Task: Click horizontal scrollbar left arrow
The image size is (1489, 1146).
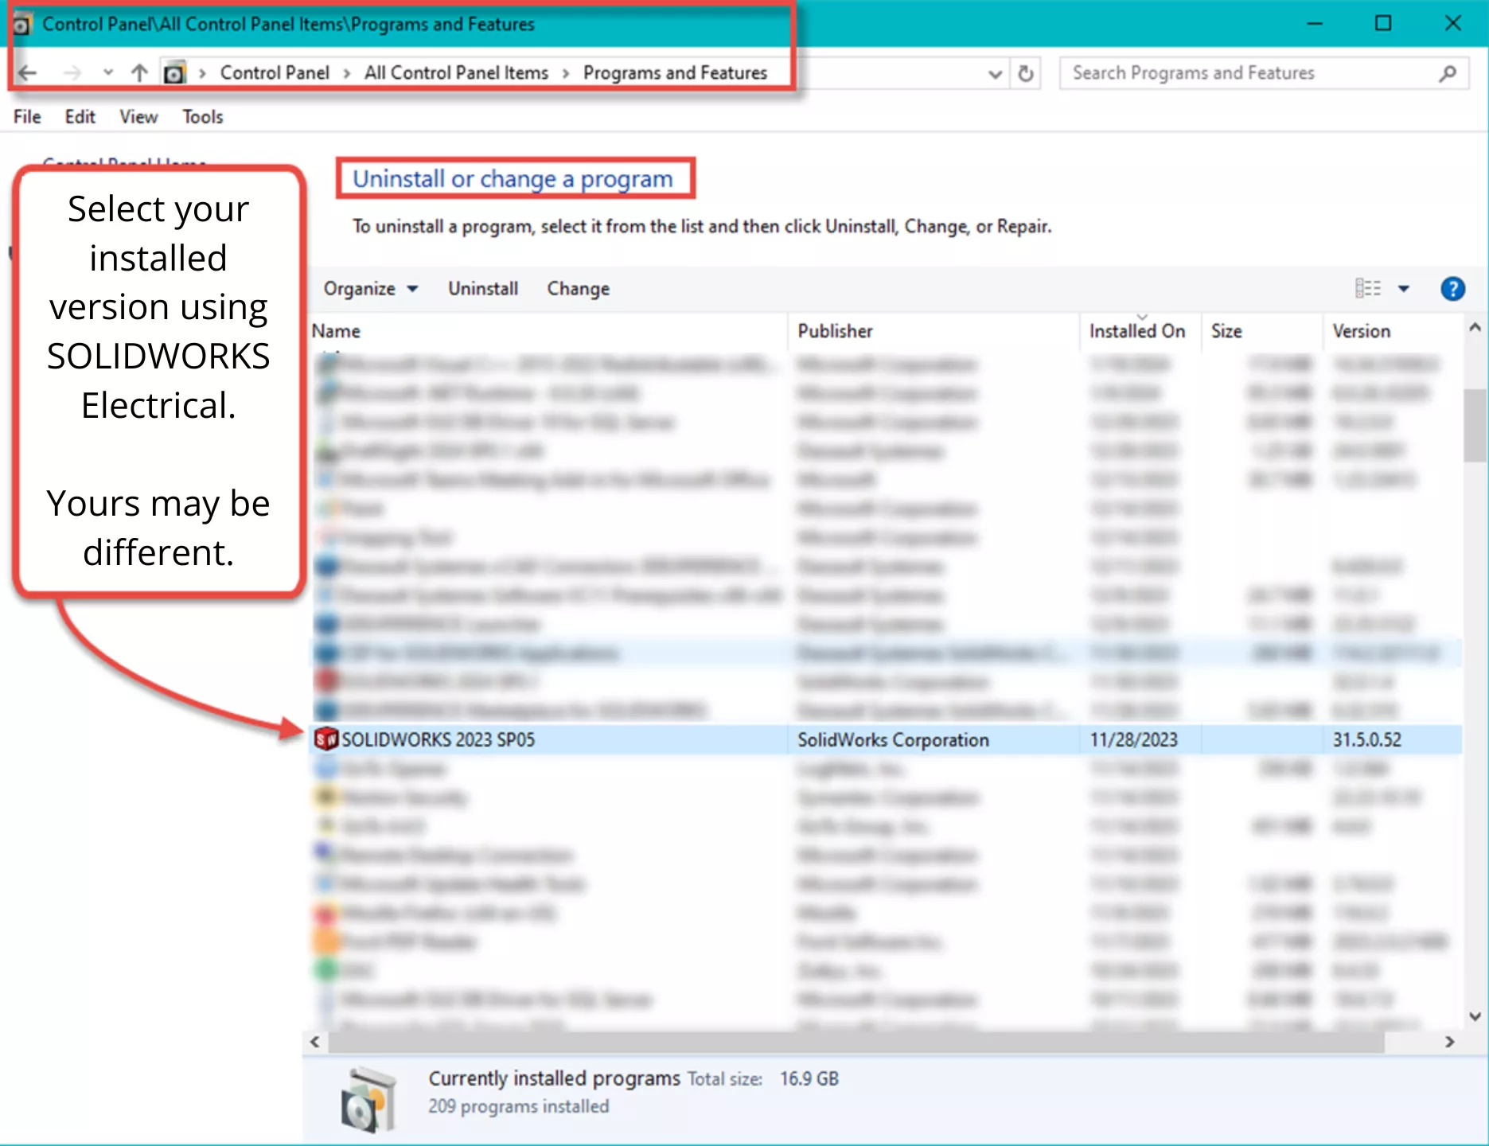Action: tap(315, 1042)
